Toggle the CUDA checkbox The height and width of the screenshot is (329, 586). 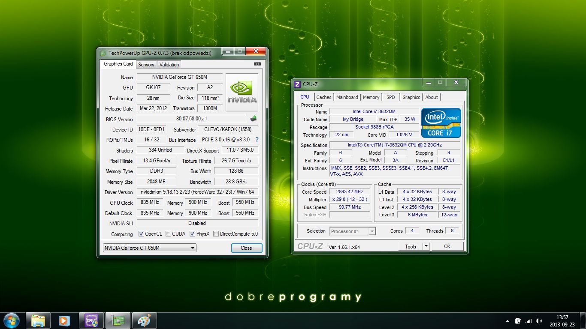coord(168,234)
